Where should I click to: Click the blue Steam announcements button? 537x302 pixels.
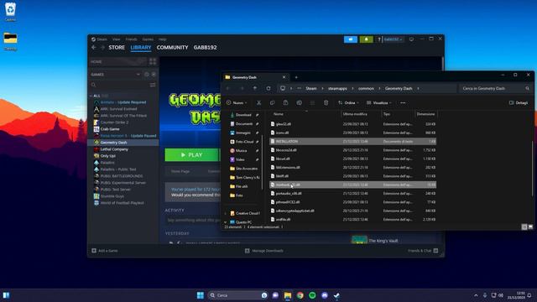click(x=351, y=39)
